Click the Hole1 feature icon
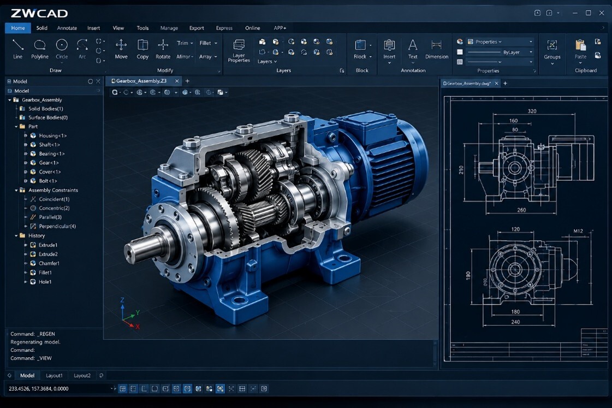 (x=33, y=281)
